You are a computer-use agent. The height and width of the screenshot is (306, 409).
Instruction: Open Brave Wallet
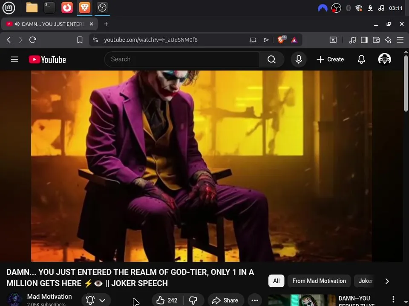pos(376,40)
